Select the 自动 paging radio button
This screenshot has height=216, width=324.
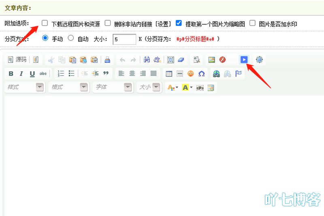[70, 38]
